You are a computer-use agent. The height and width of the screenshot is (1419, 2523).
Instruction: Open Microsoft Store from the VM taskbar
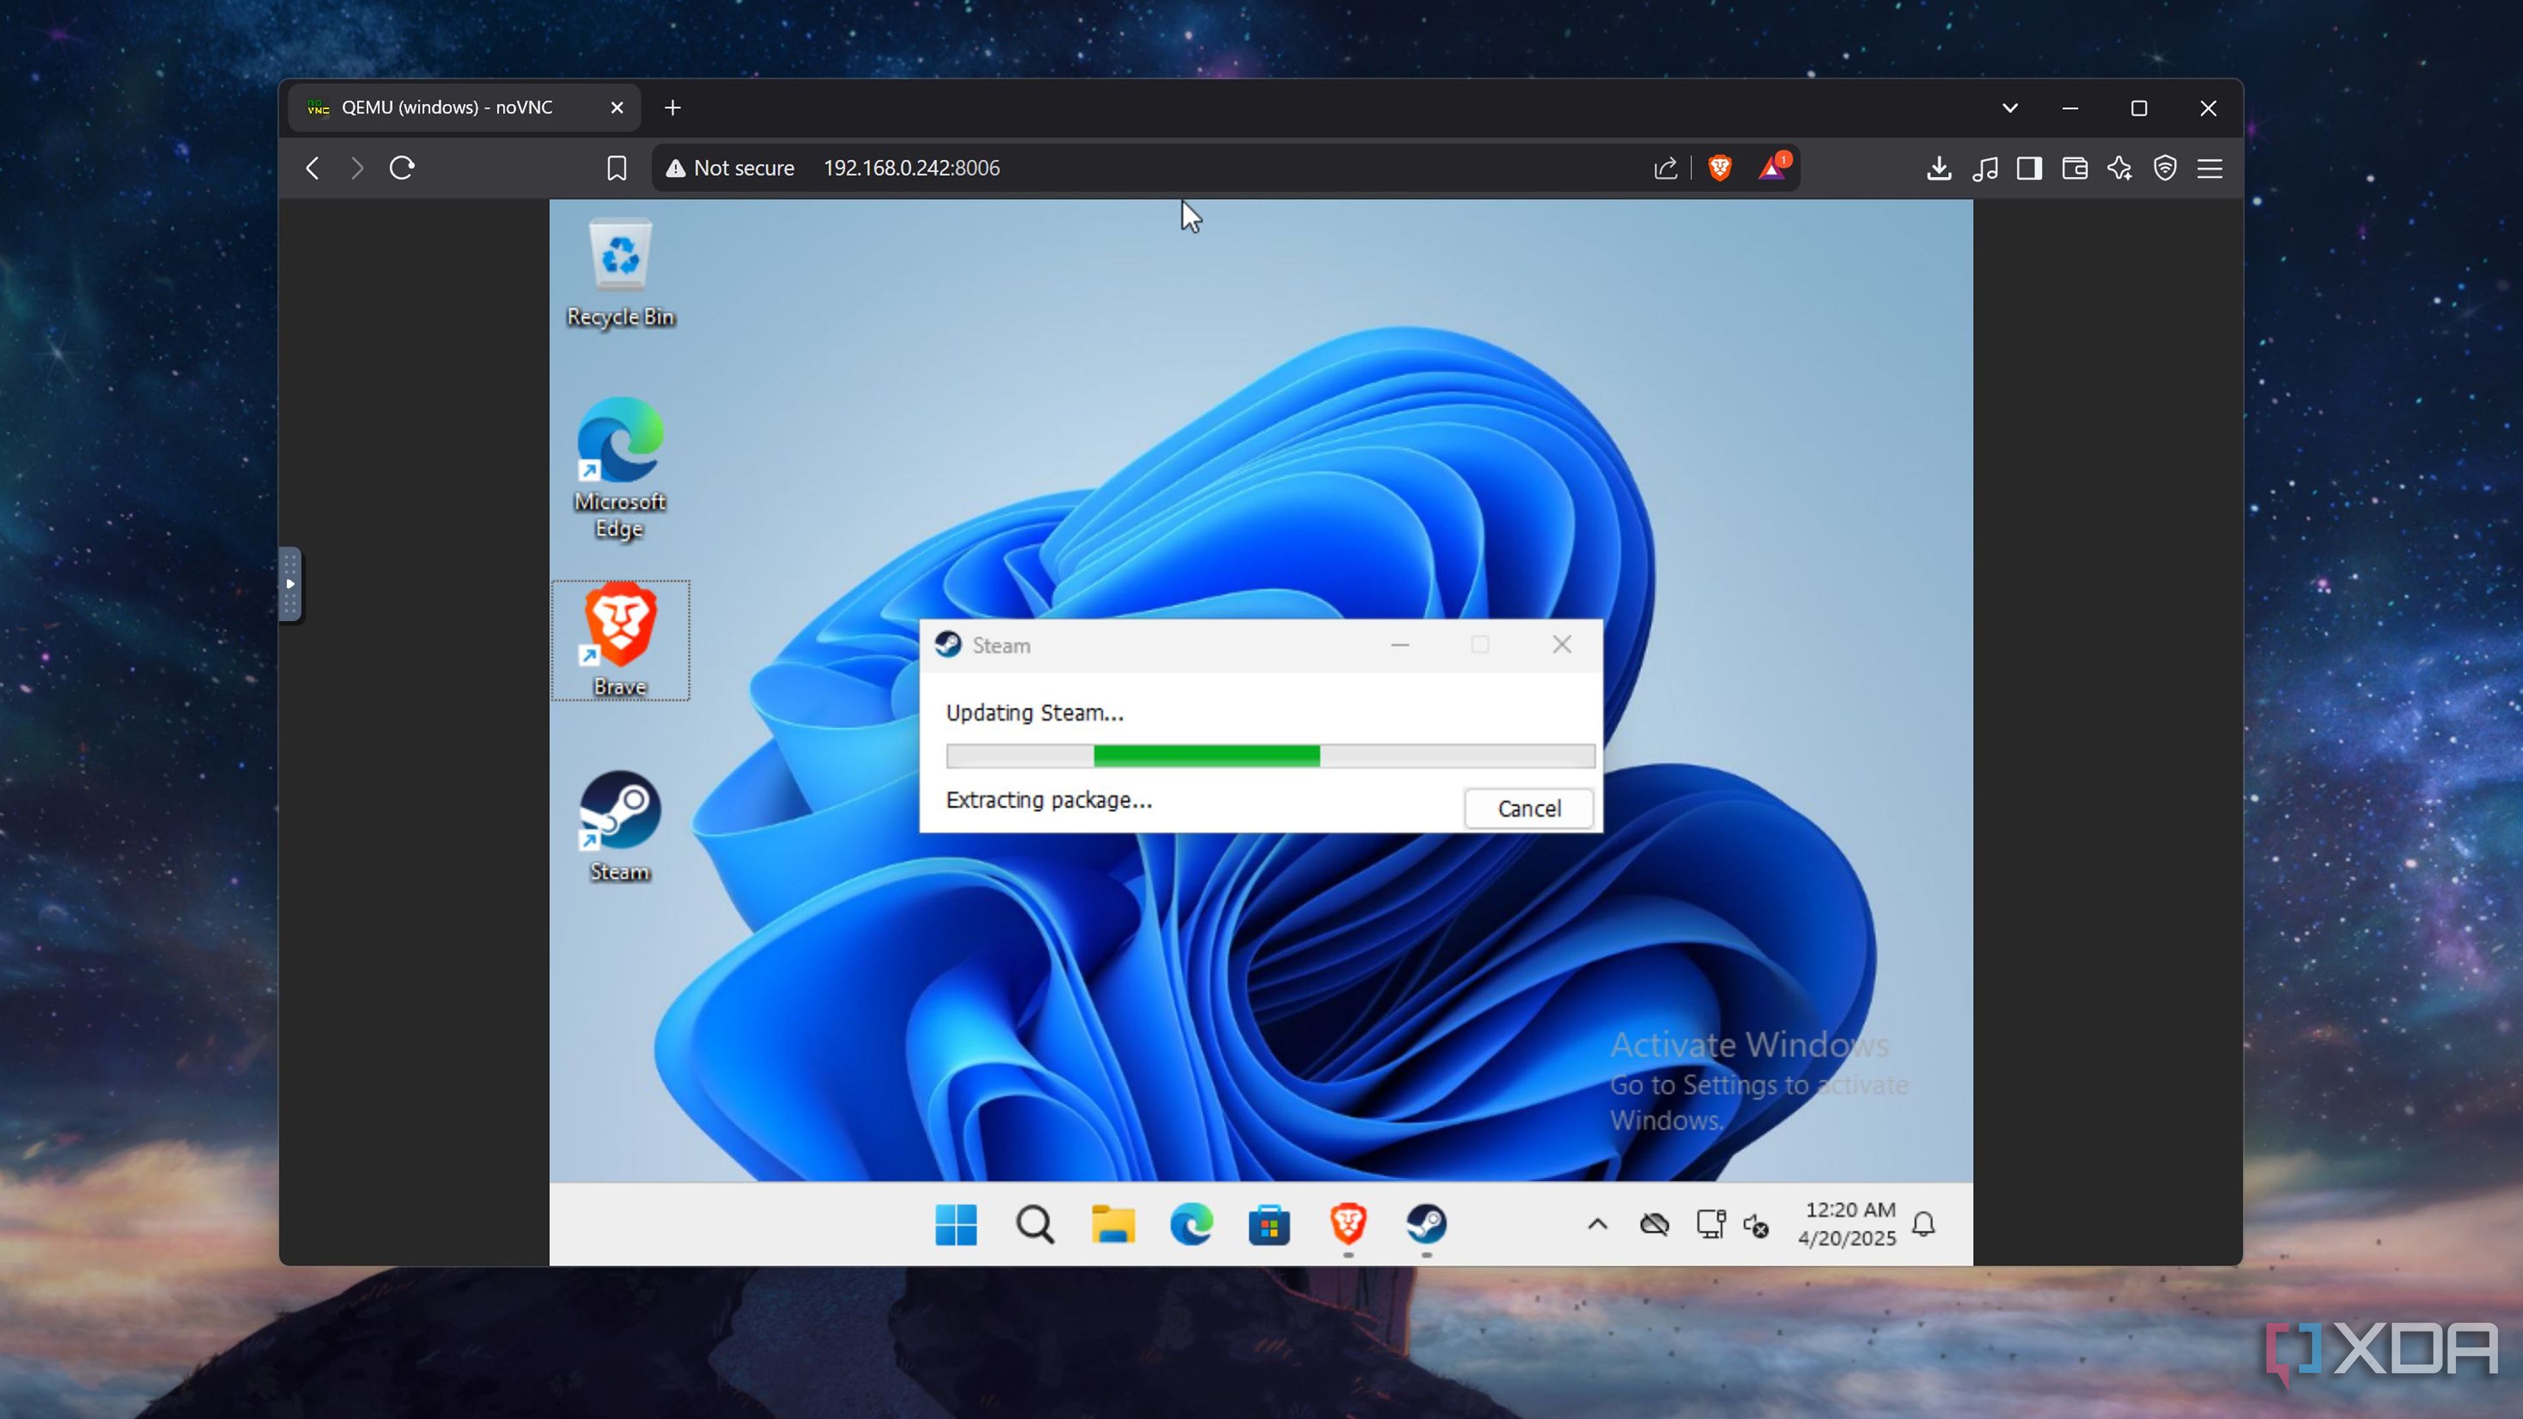(x=1269, y=1224)
